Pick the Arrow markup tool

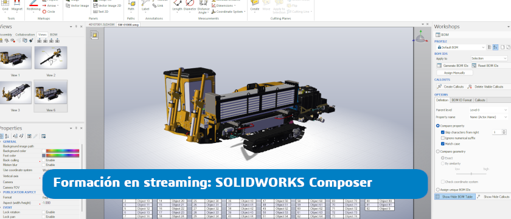click(50, 5)
